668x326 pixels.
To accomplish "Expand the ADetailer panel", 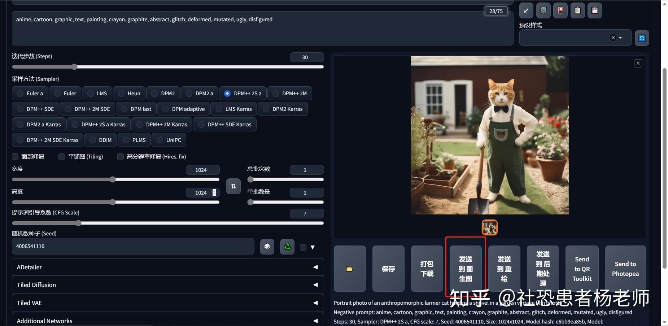I will tap(168, 267).
